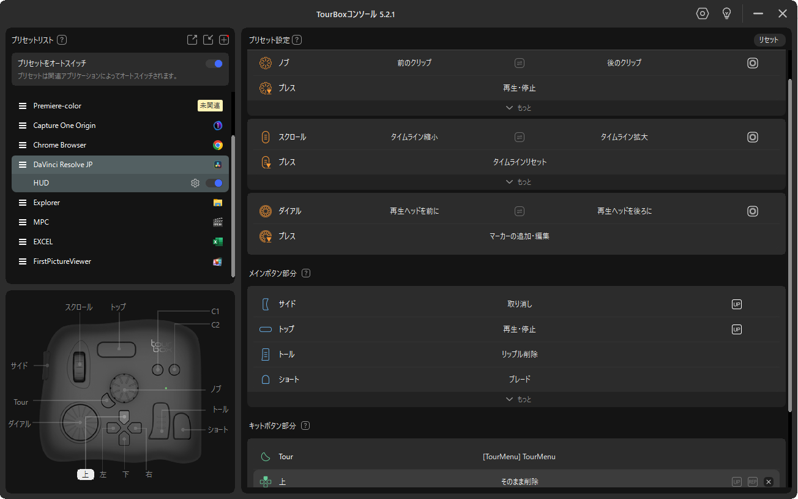Delete the Up button assignment

[769, 482]
